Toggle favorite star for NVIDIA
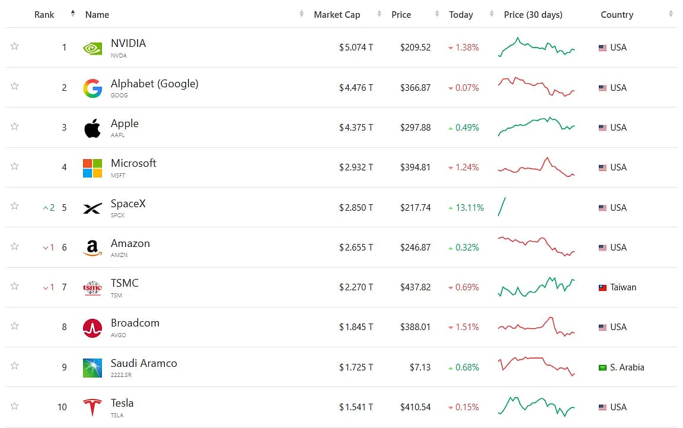The image size is (683, 428). (14, 46)
